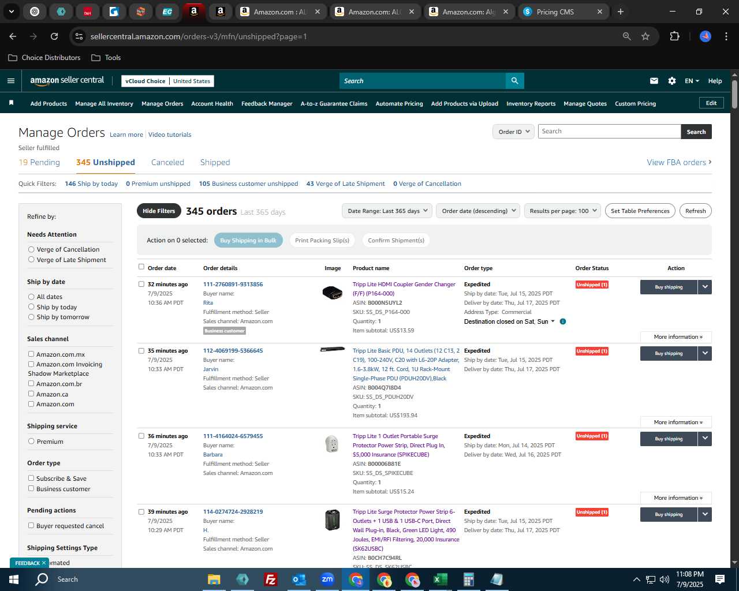
Task: Close the FEEDBACK tab with the X
Action: coord(43,563)
